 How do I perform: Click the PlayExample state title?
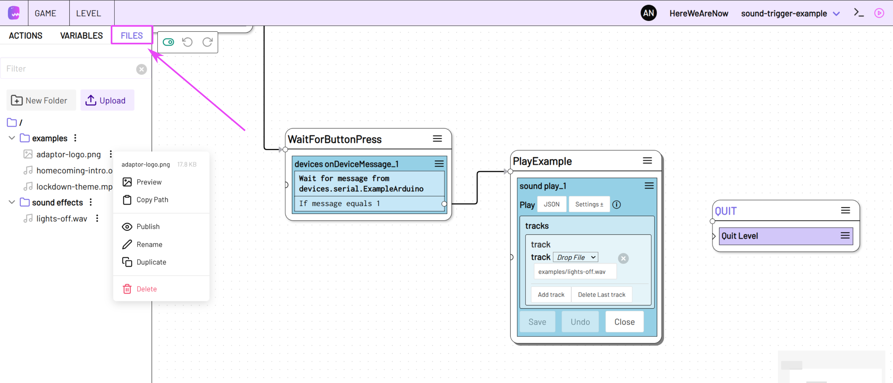click(x=542, y=161)
